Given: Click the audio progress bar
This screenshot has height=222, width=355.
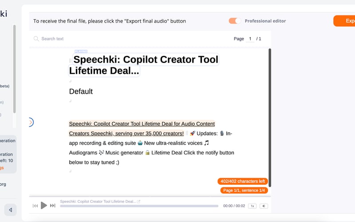Looking at the screenshot, I should click(x=139, y=206).
